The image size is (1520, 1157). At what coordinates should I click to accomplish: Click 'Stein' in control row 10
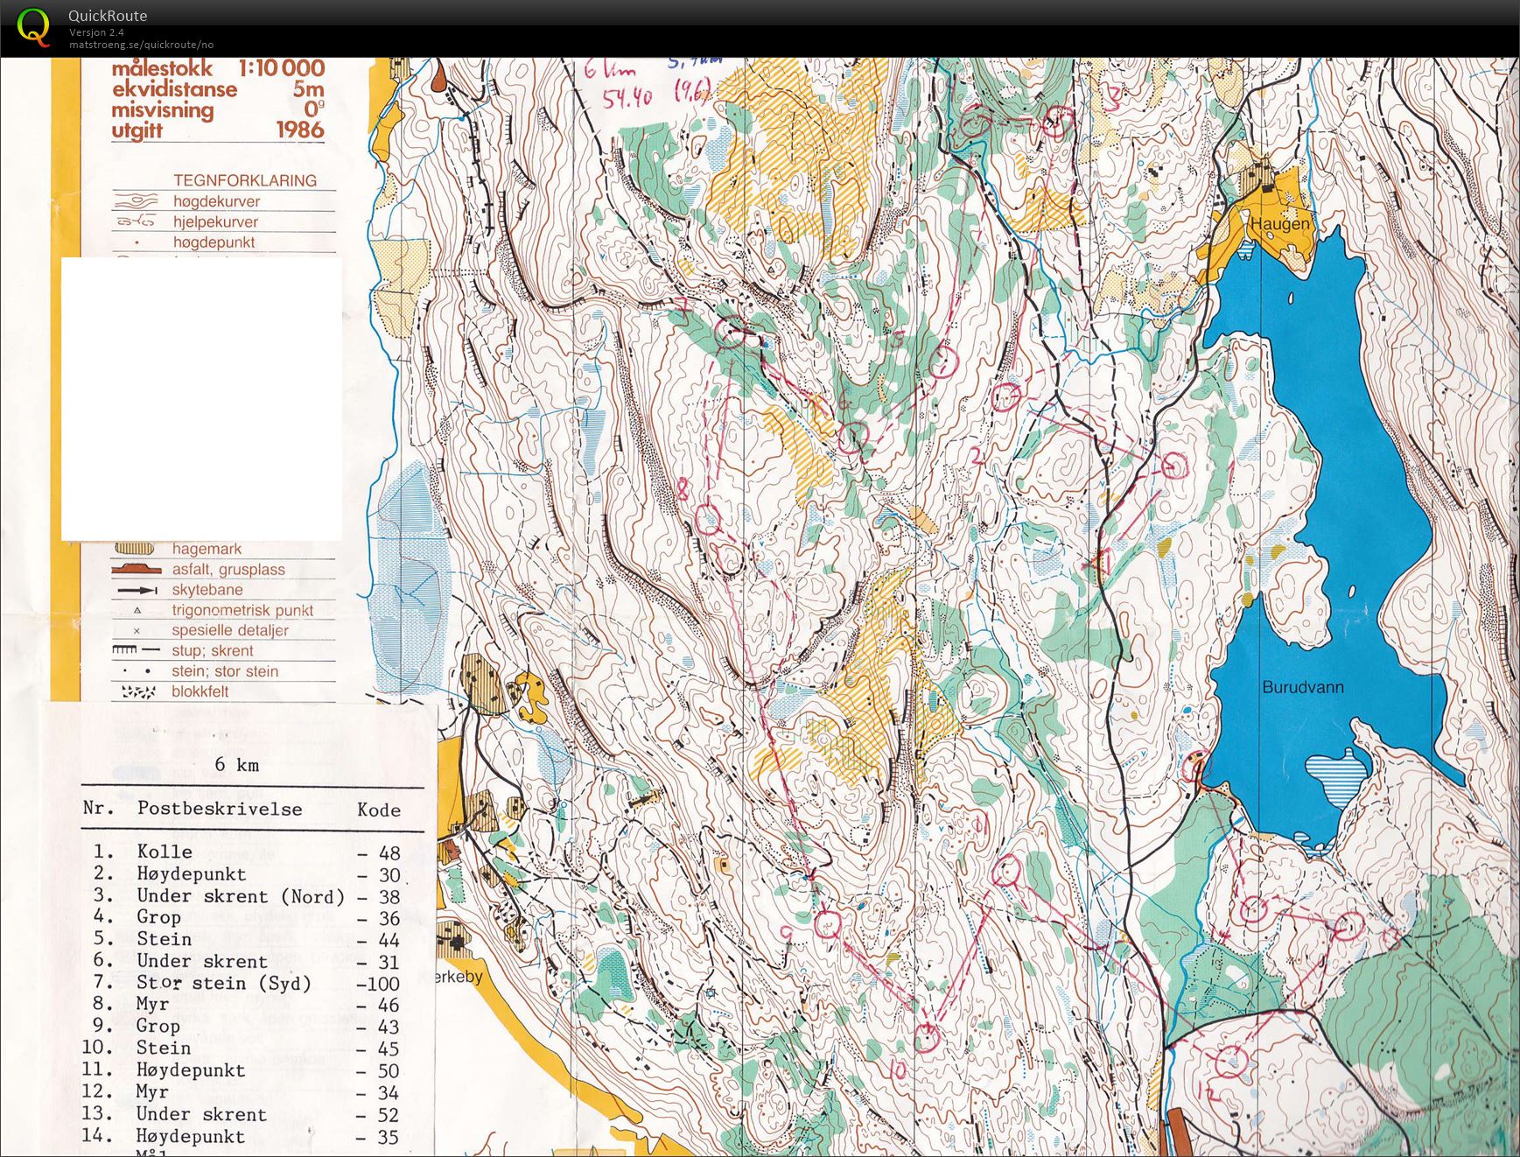tap(164, 1048)
